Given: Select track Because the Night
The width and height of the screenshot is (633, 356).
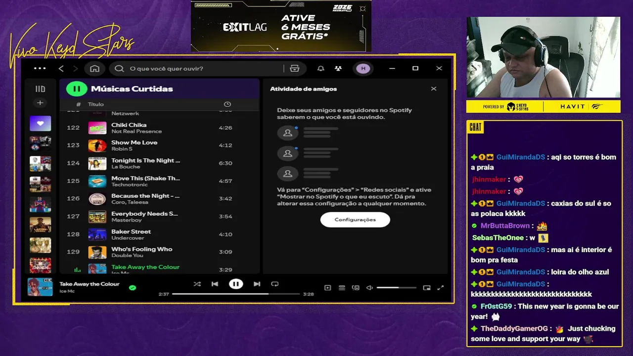Looking at the screenshot, I should 159,199.
